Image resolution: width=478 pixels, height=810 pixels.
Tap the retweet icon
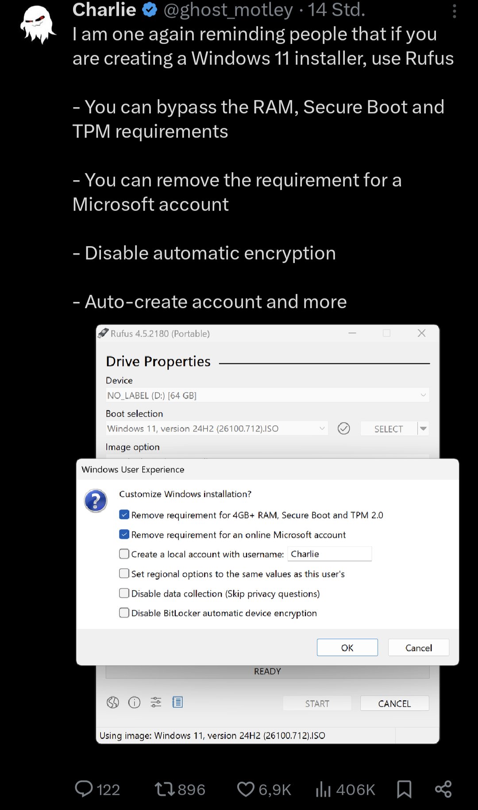click(x=165, y=789)
